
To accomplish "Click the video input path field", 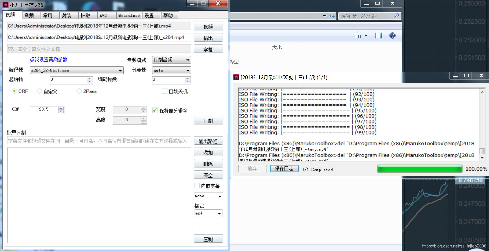I will pyautogui.click(x=99, y=26).
